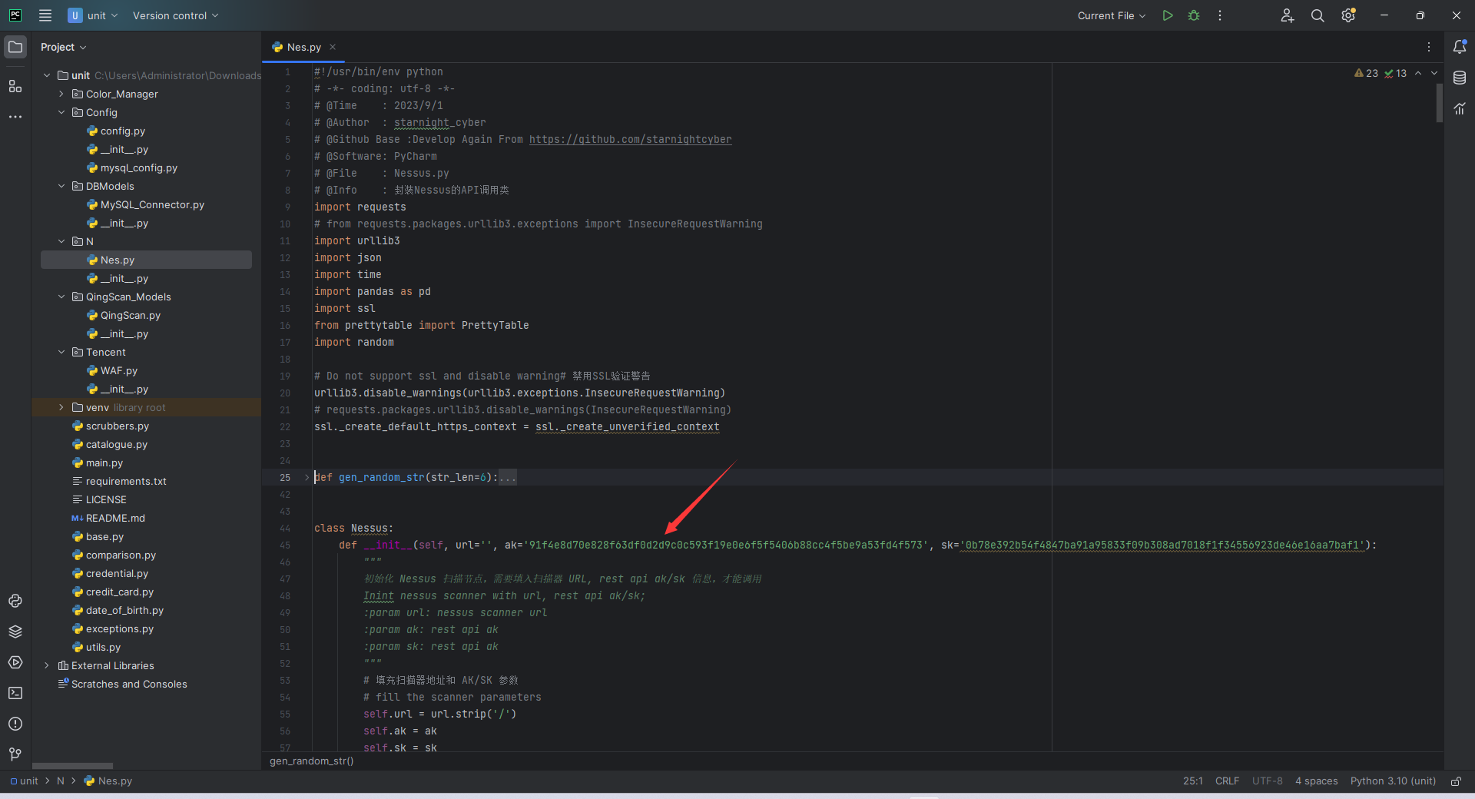The image size is (1475, 799).
Task: Open more run actions menu
Action: (x=1220, y=15)
